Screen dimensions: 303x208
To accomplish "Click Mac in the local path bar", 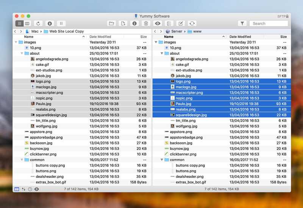I will (32, 31).
